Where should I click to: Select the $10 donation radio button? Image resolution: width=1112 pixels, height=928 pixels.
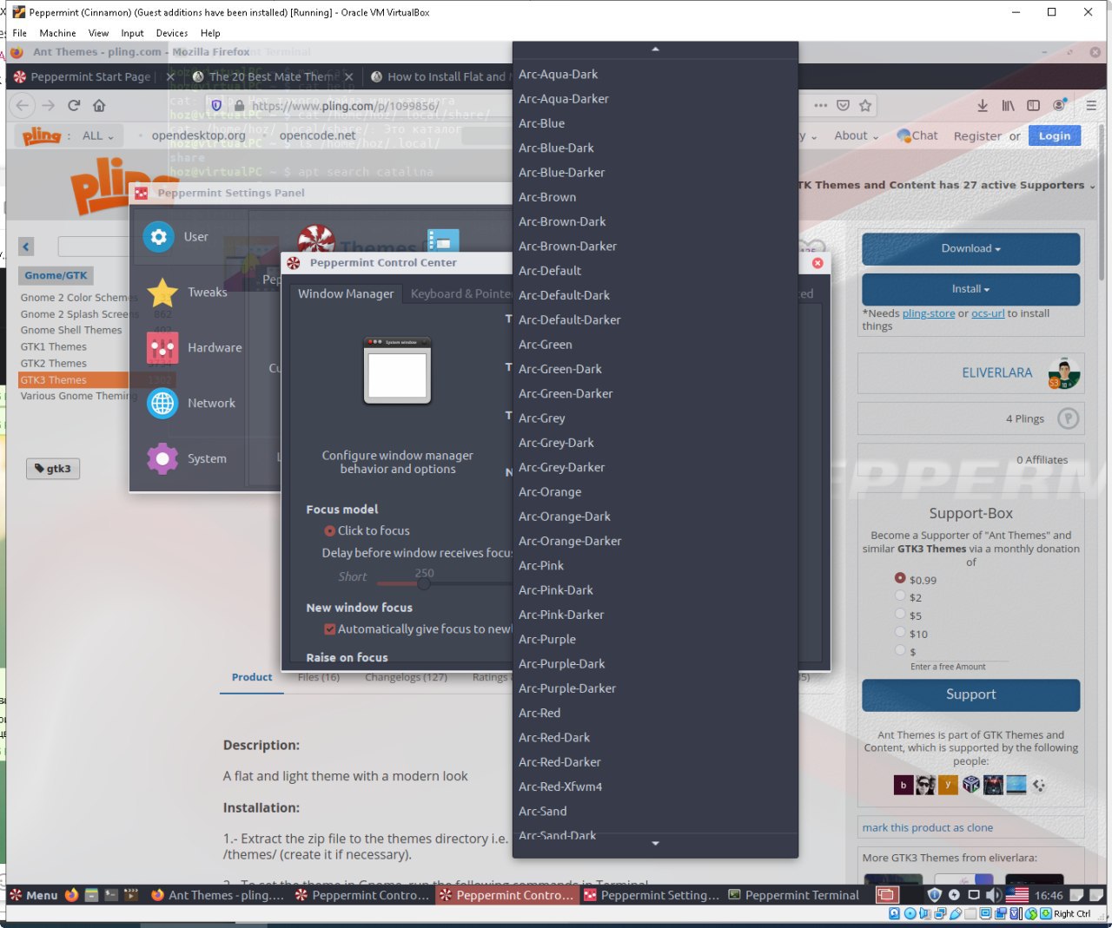click(x=900, y=632)
